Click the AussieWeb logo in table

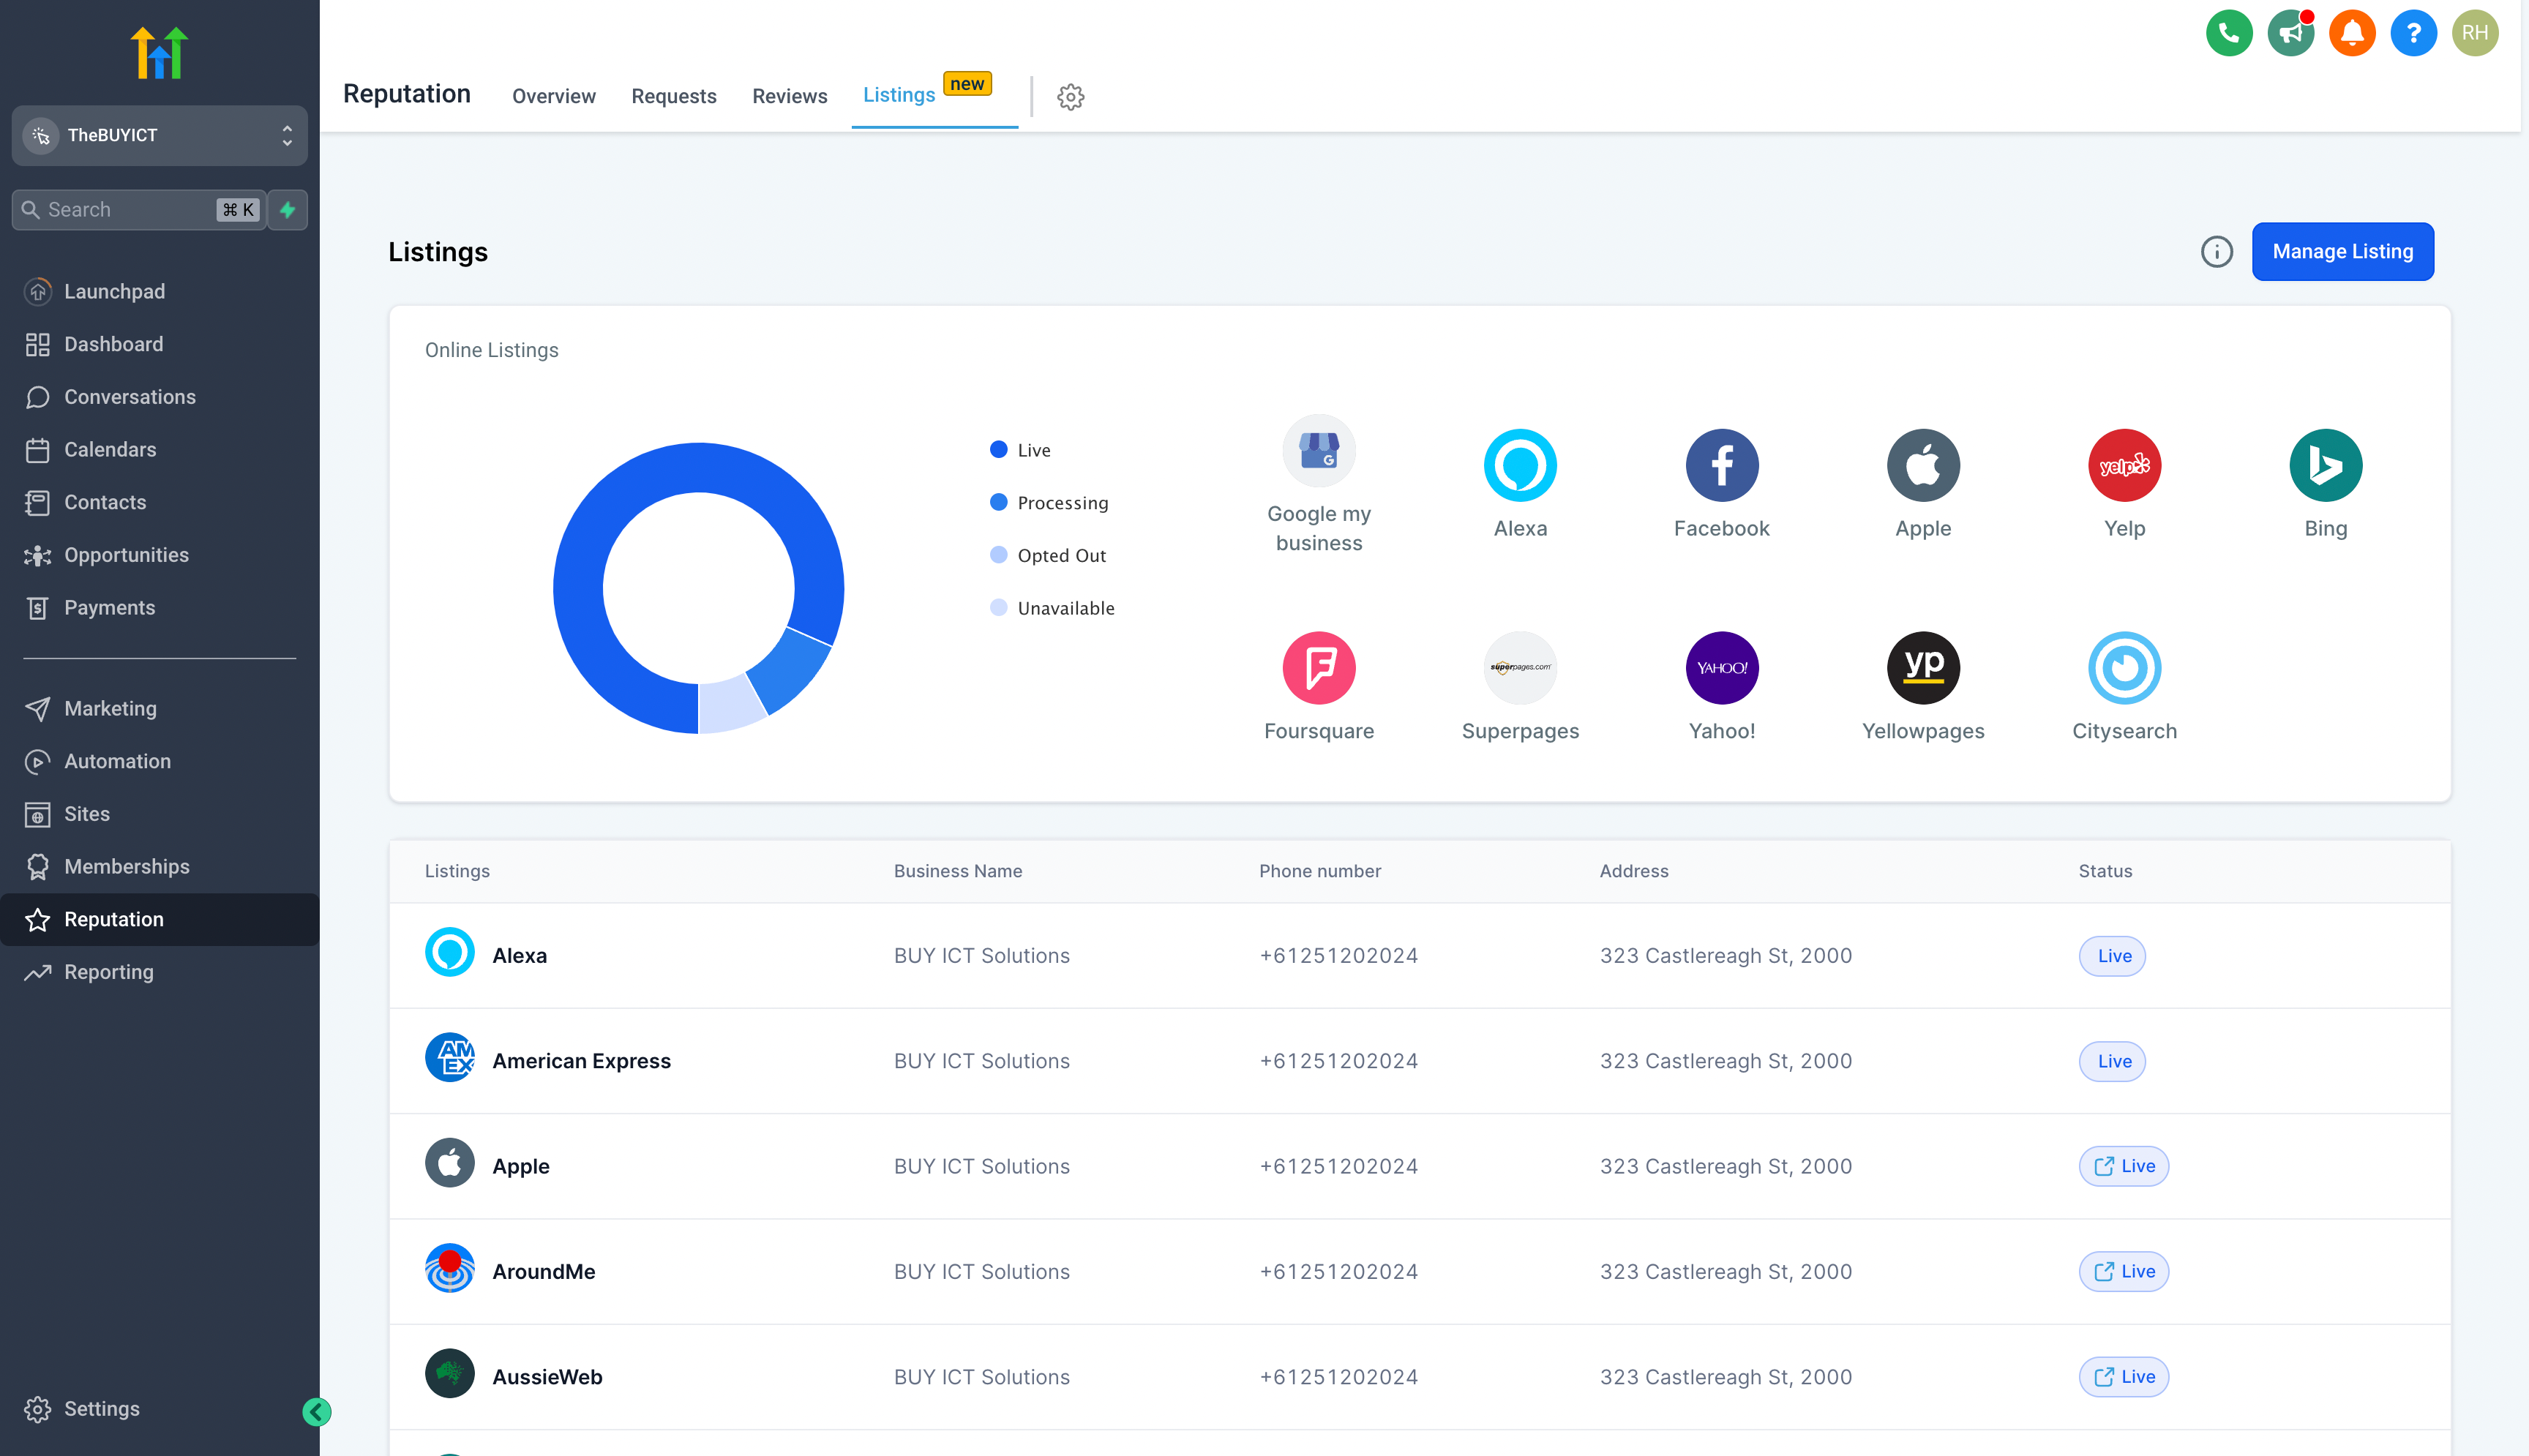(x=450, y=1373)
